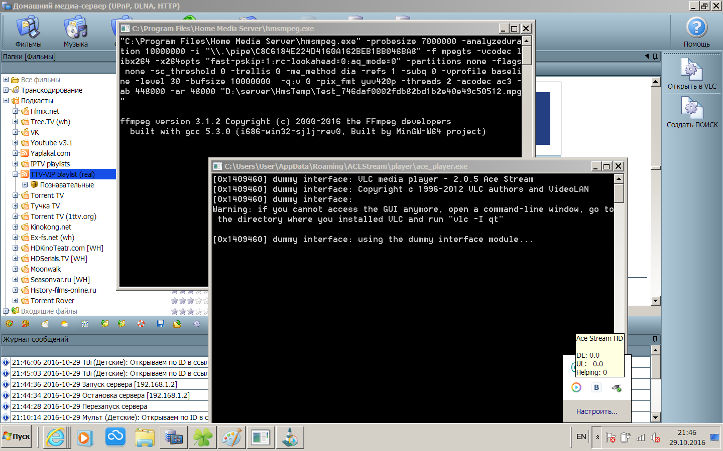Click the gear settings icon in folder toolbar
Viewport: 723px width, 451px height.
tap(197, 324)
